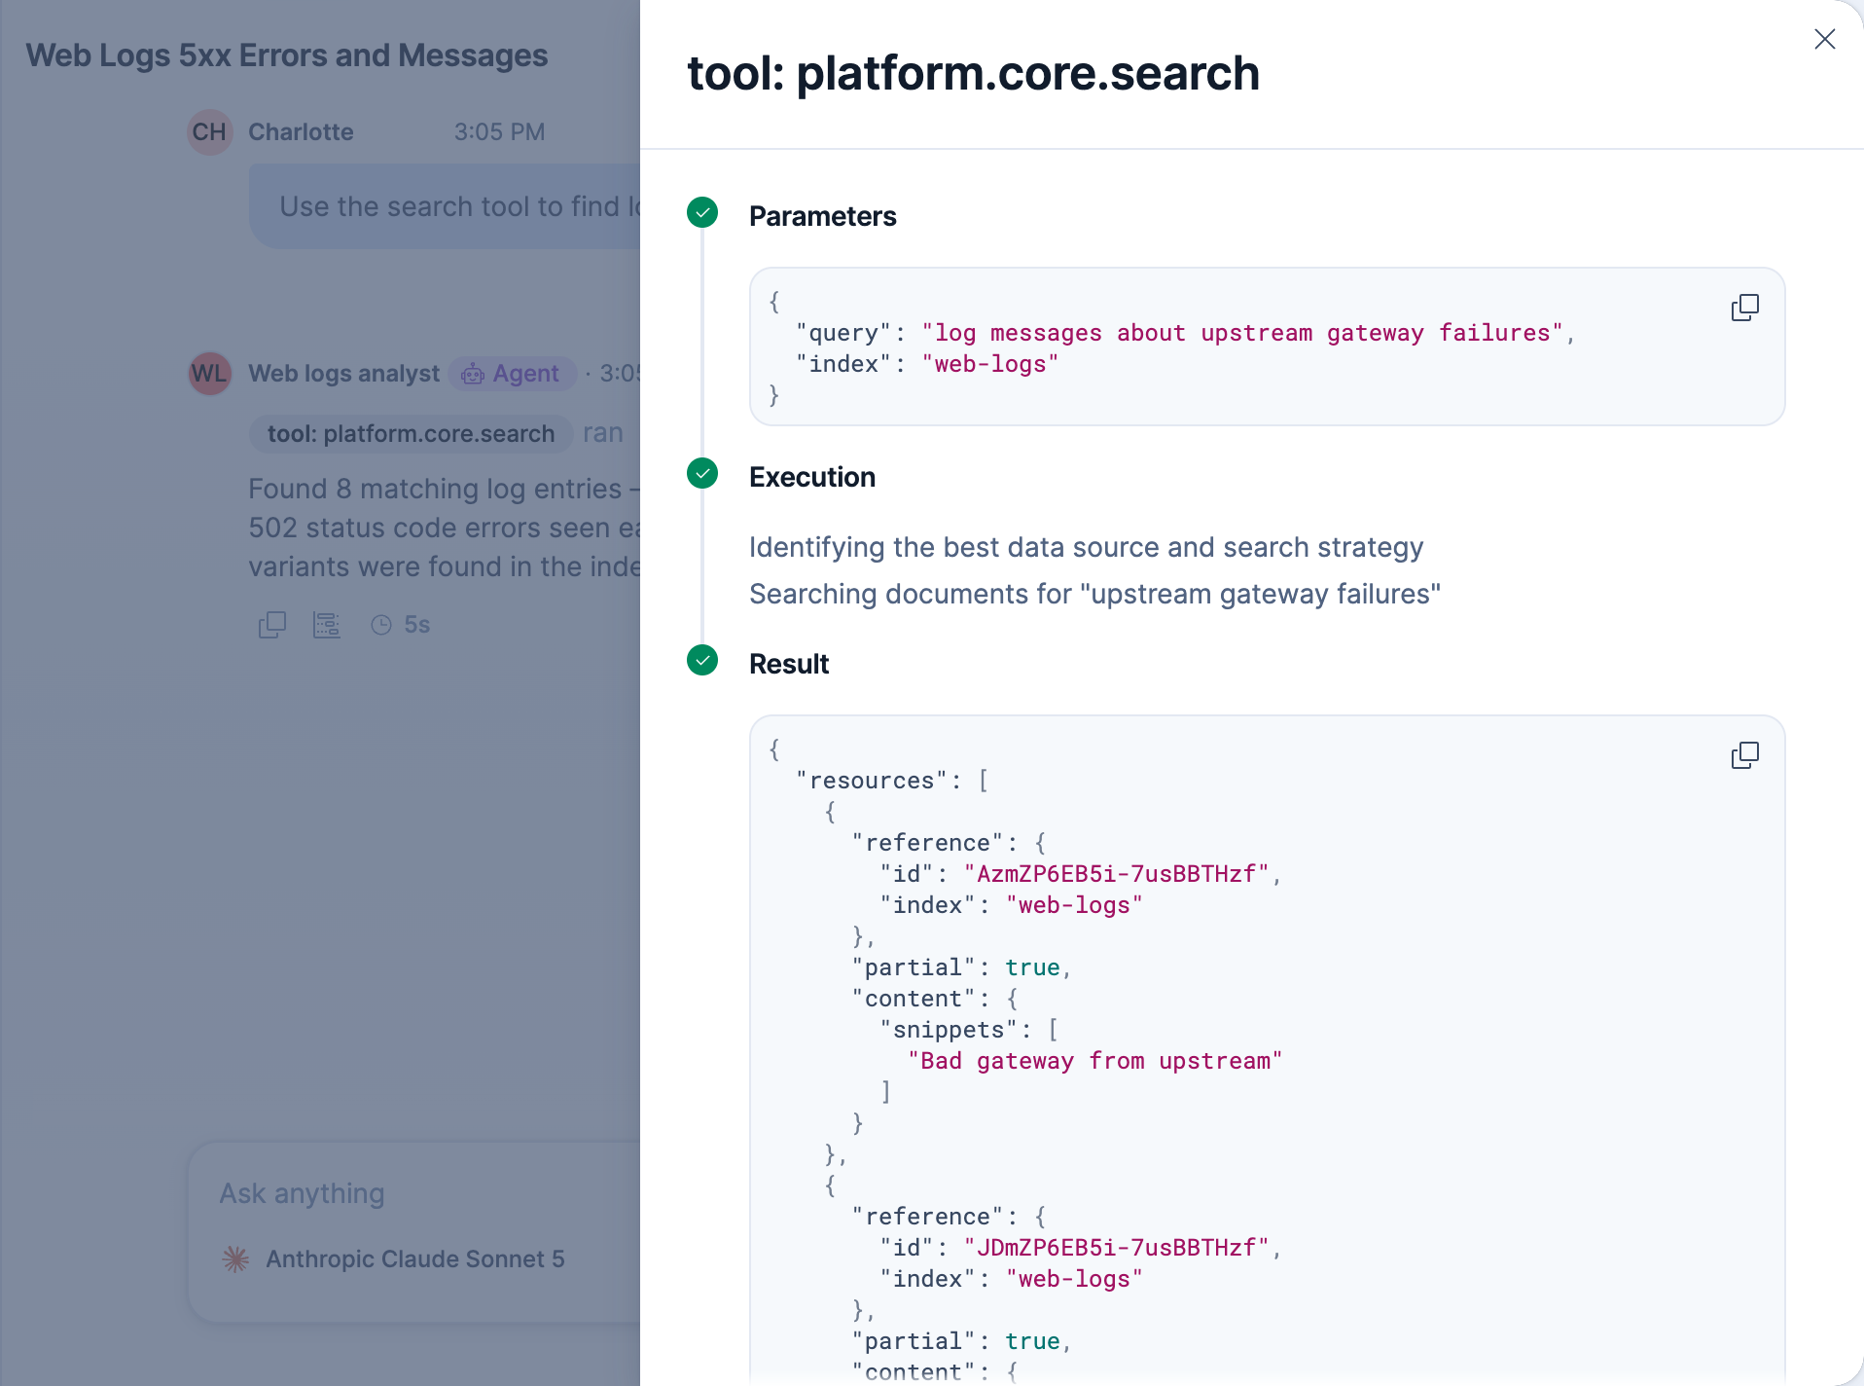
Task: Click the query value about upstream gateway failures
Action: (x=1242, y=333)
